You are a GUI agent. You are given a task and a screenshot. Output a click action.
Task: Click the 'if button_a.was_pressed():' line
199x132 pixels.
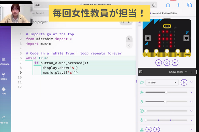coord(61,63)
